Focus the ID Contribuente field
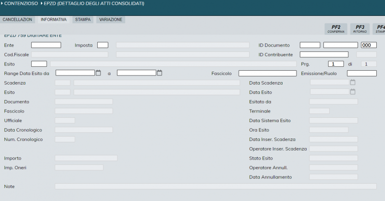Image resolution: width=385 pixels, height=201 pixels. pos(324,54)
